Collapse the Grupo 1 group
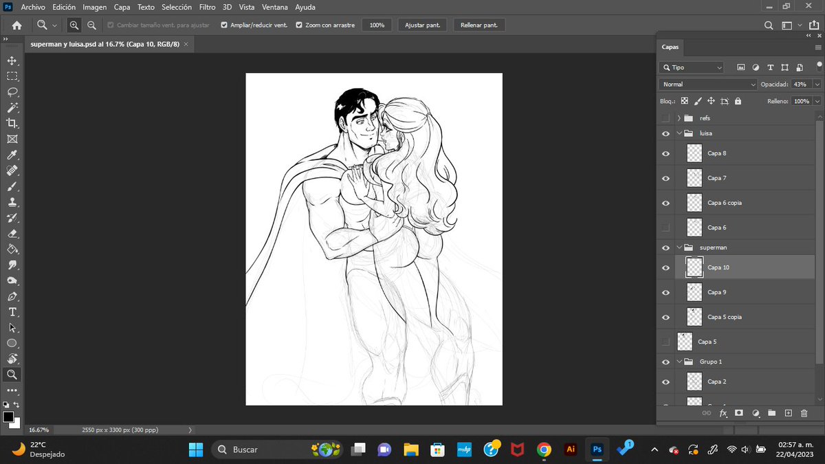Image resolution: width=825 pixels, height=464 pixels. pyautogui.click(x=679, y=362)
